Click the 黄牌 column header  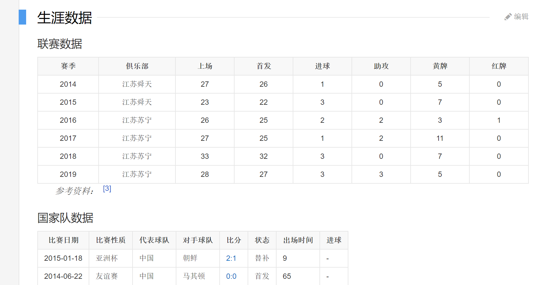click(440, 66)
